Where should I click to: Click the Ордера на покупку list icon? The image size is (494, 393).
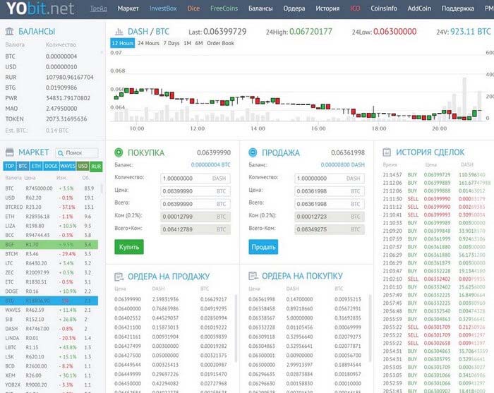point(253,276)
